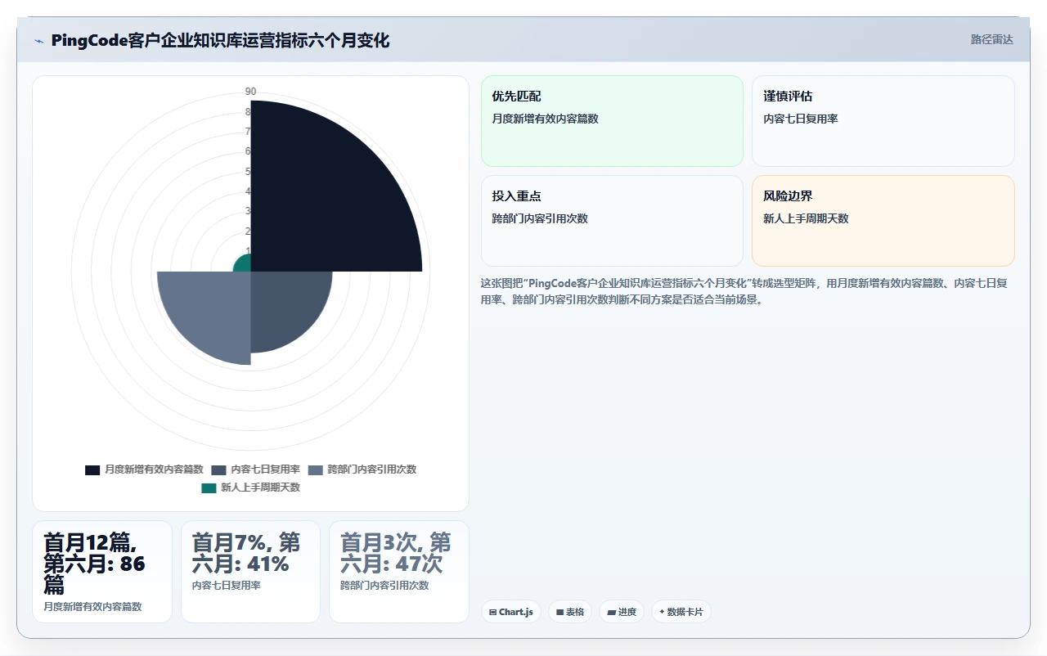Click the 表格 tag
The height and width of the screenshot is (656, 1047).
tap(570, 612)
